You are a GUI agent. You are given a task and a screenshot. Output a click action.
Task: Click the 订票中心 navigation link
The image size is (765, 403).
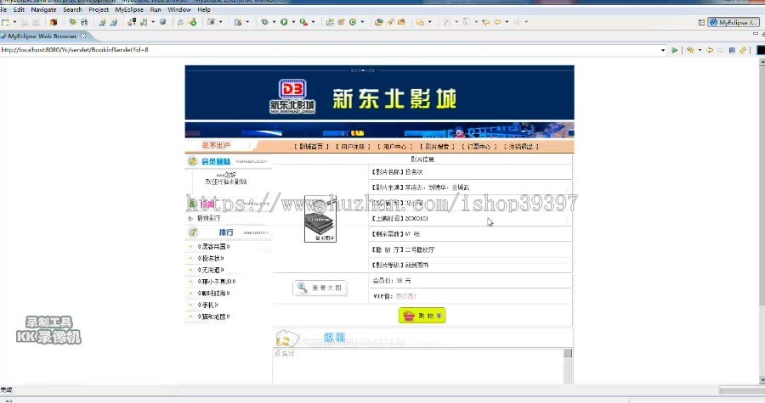pos(479,147)
